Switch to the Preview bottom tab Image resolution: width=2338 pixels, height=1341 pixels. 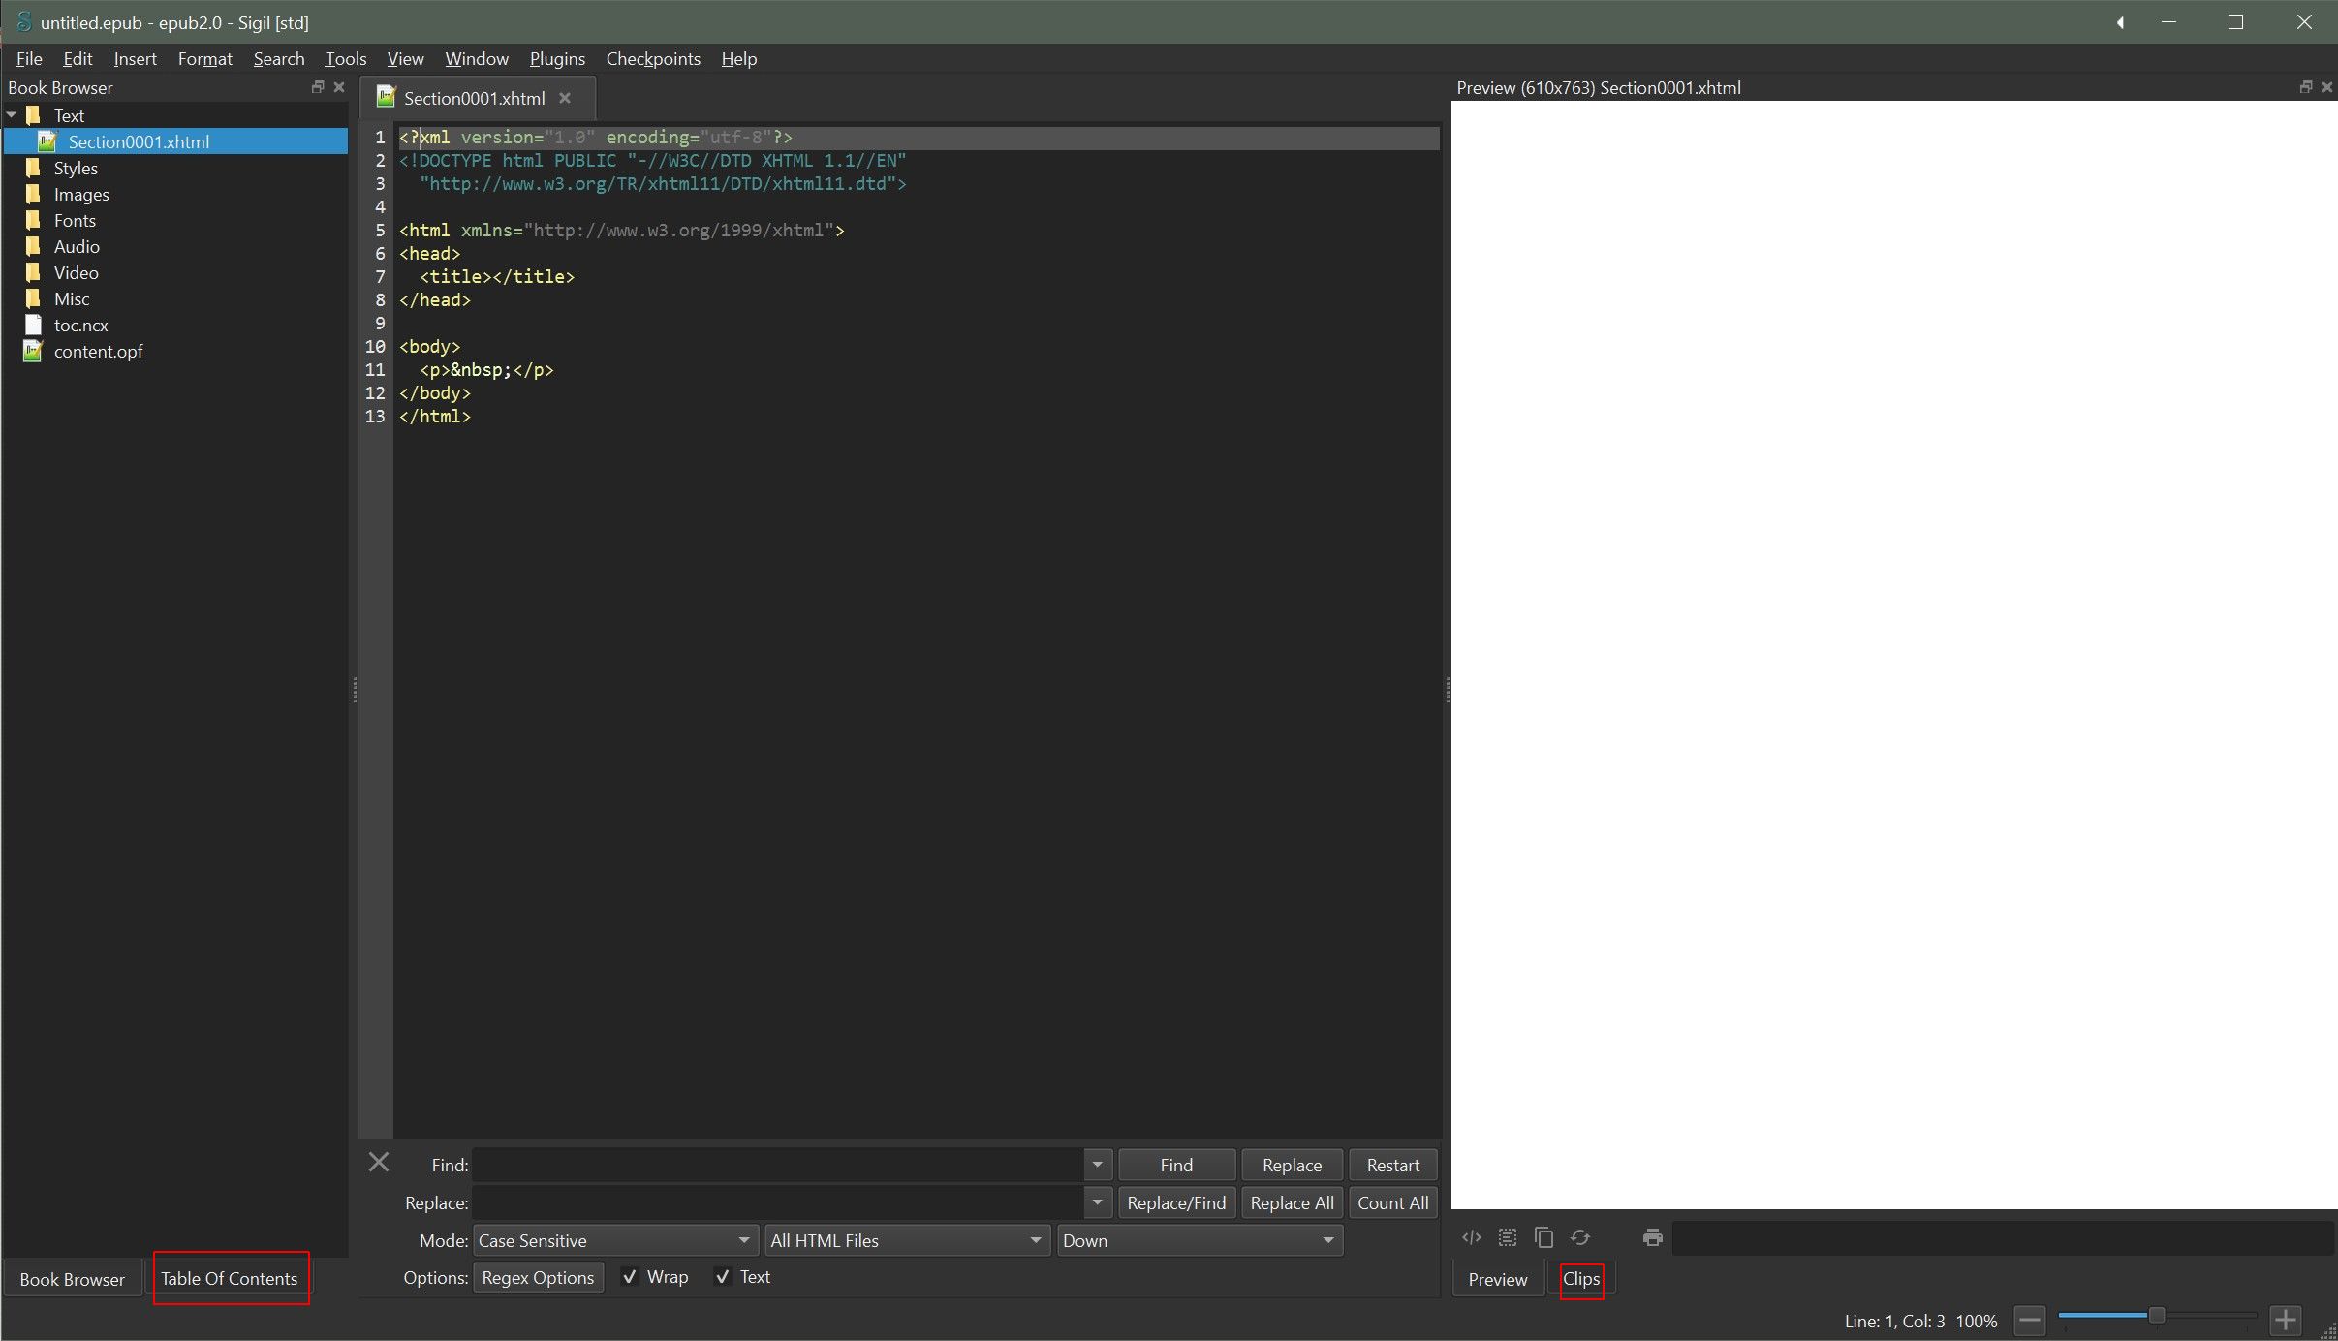click(x=1498, y=1279)
